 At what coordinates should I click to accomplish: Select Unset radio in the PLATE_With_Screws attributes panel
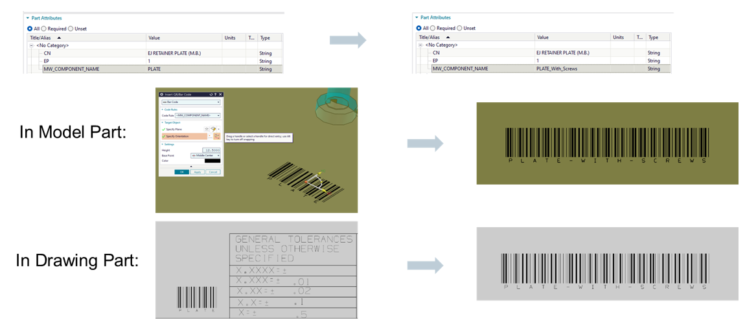(459, 28)
